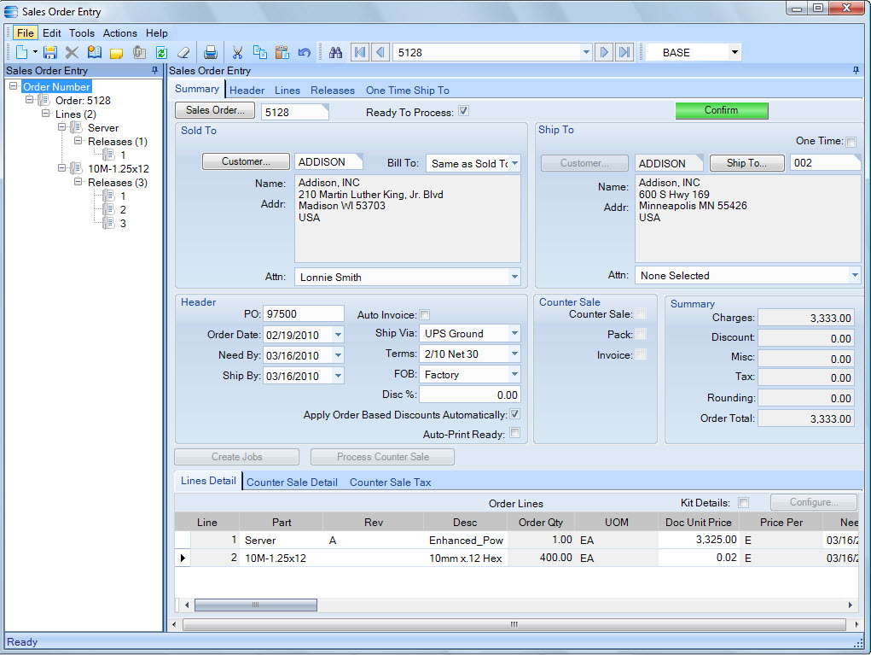Toggle Invoice checkbox in Counter Sale
The height and width of the screenshot is (655, 871).
(641, 354)
